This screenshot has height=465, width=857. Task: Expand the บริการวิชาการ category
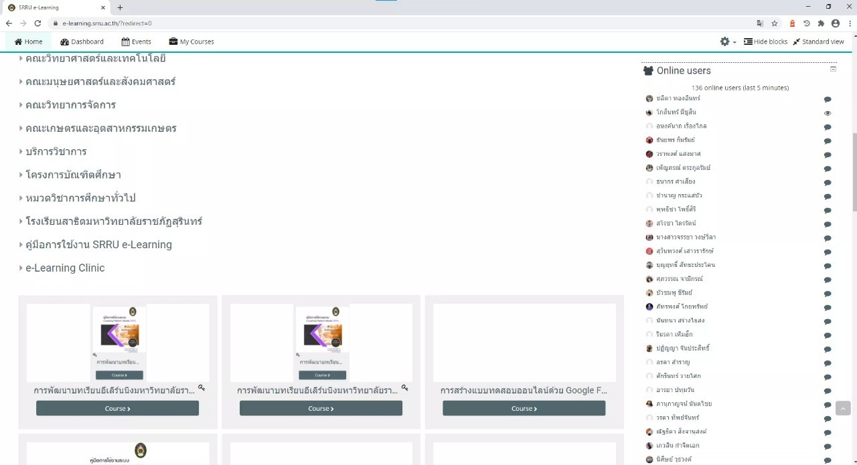pos(56,151)
